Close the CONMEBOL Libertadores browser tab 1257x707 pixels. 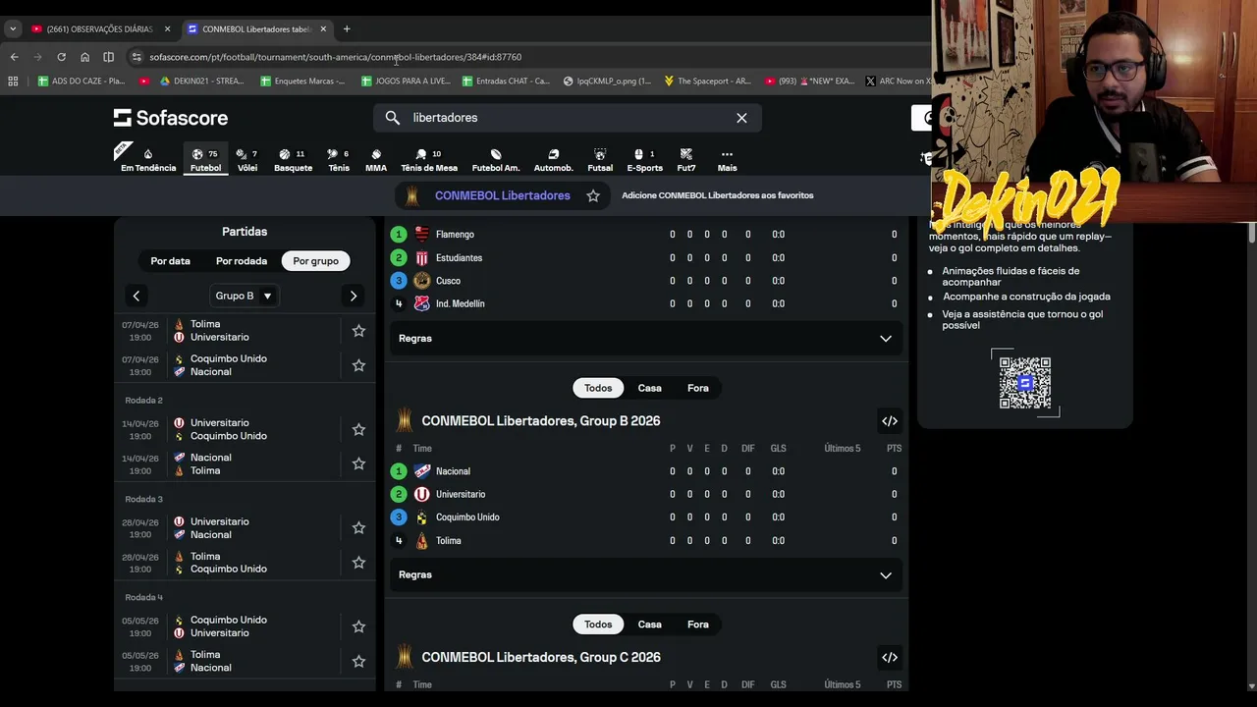(323, 29)
